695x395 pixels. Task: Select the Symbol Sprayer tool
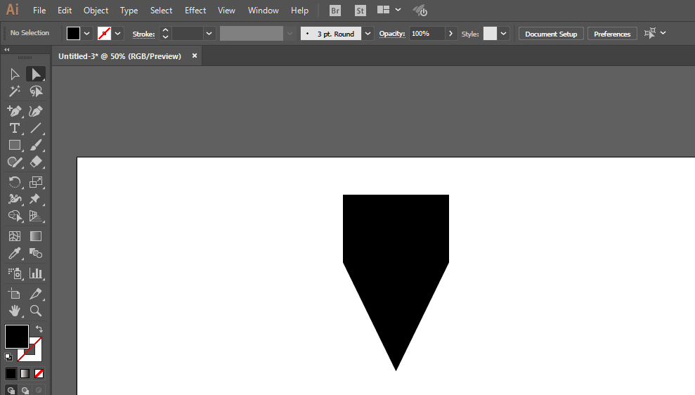[15, 273]
